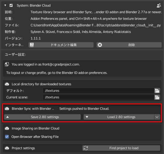Browse folder for Current scene texture path
The image size is (164, 154).
157,97
